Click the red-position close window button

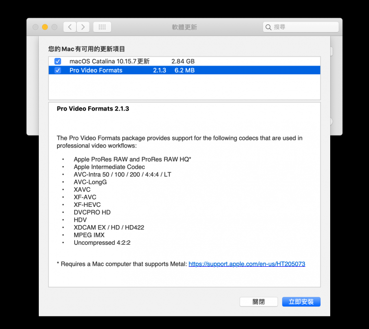tap(35, 27)
